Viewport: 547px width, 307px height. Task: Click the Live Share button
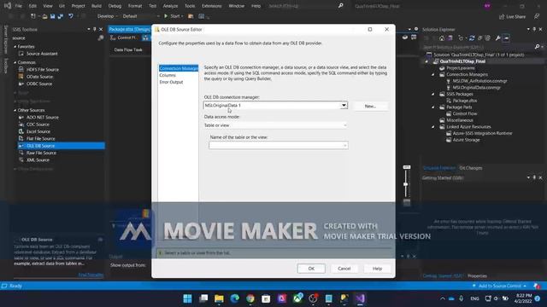(x=512, y=17)
